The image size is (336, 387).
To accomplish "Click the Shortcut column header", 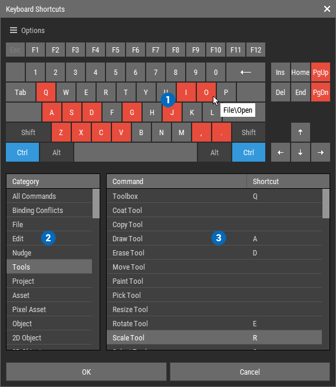I will [288, 182].
